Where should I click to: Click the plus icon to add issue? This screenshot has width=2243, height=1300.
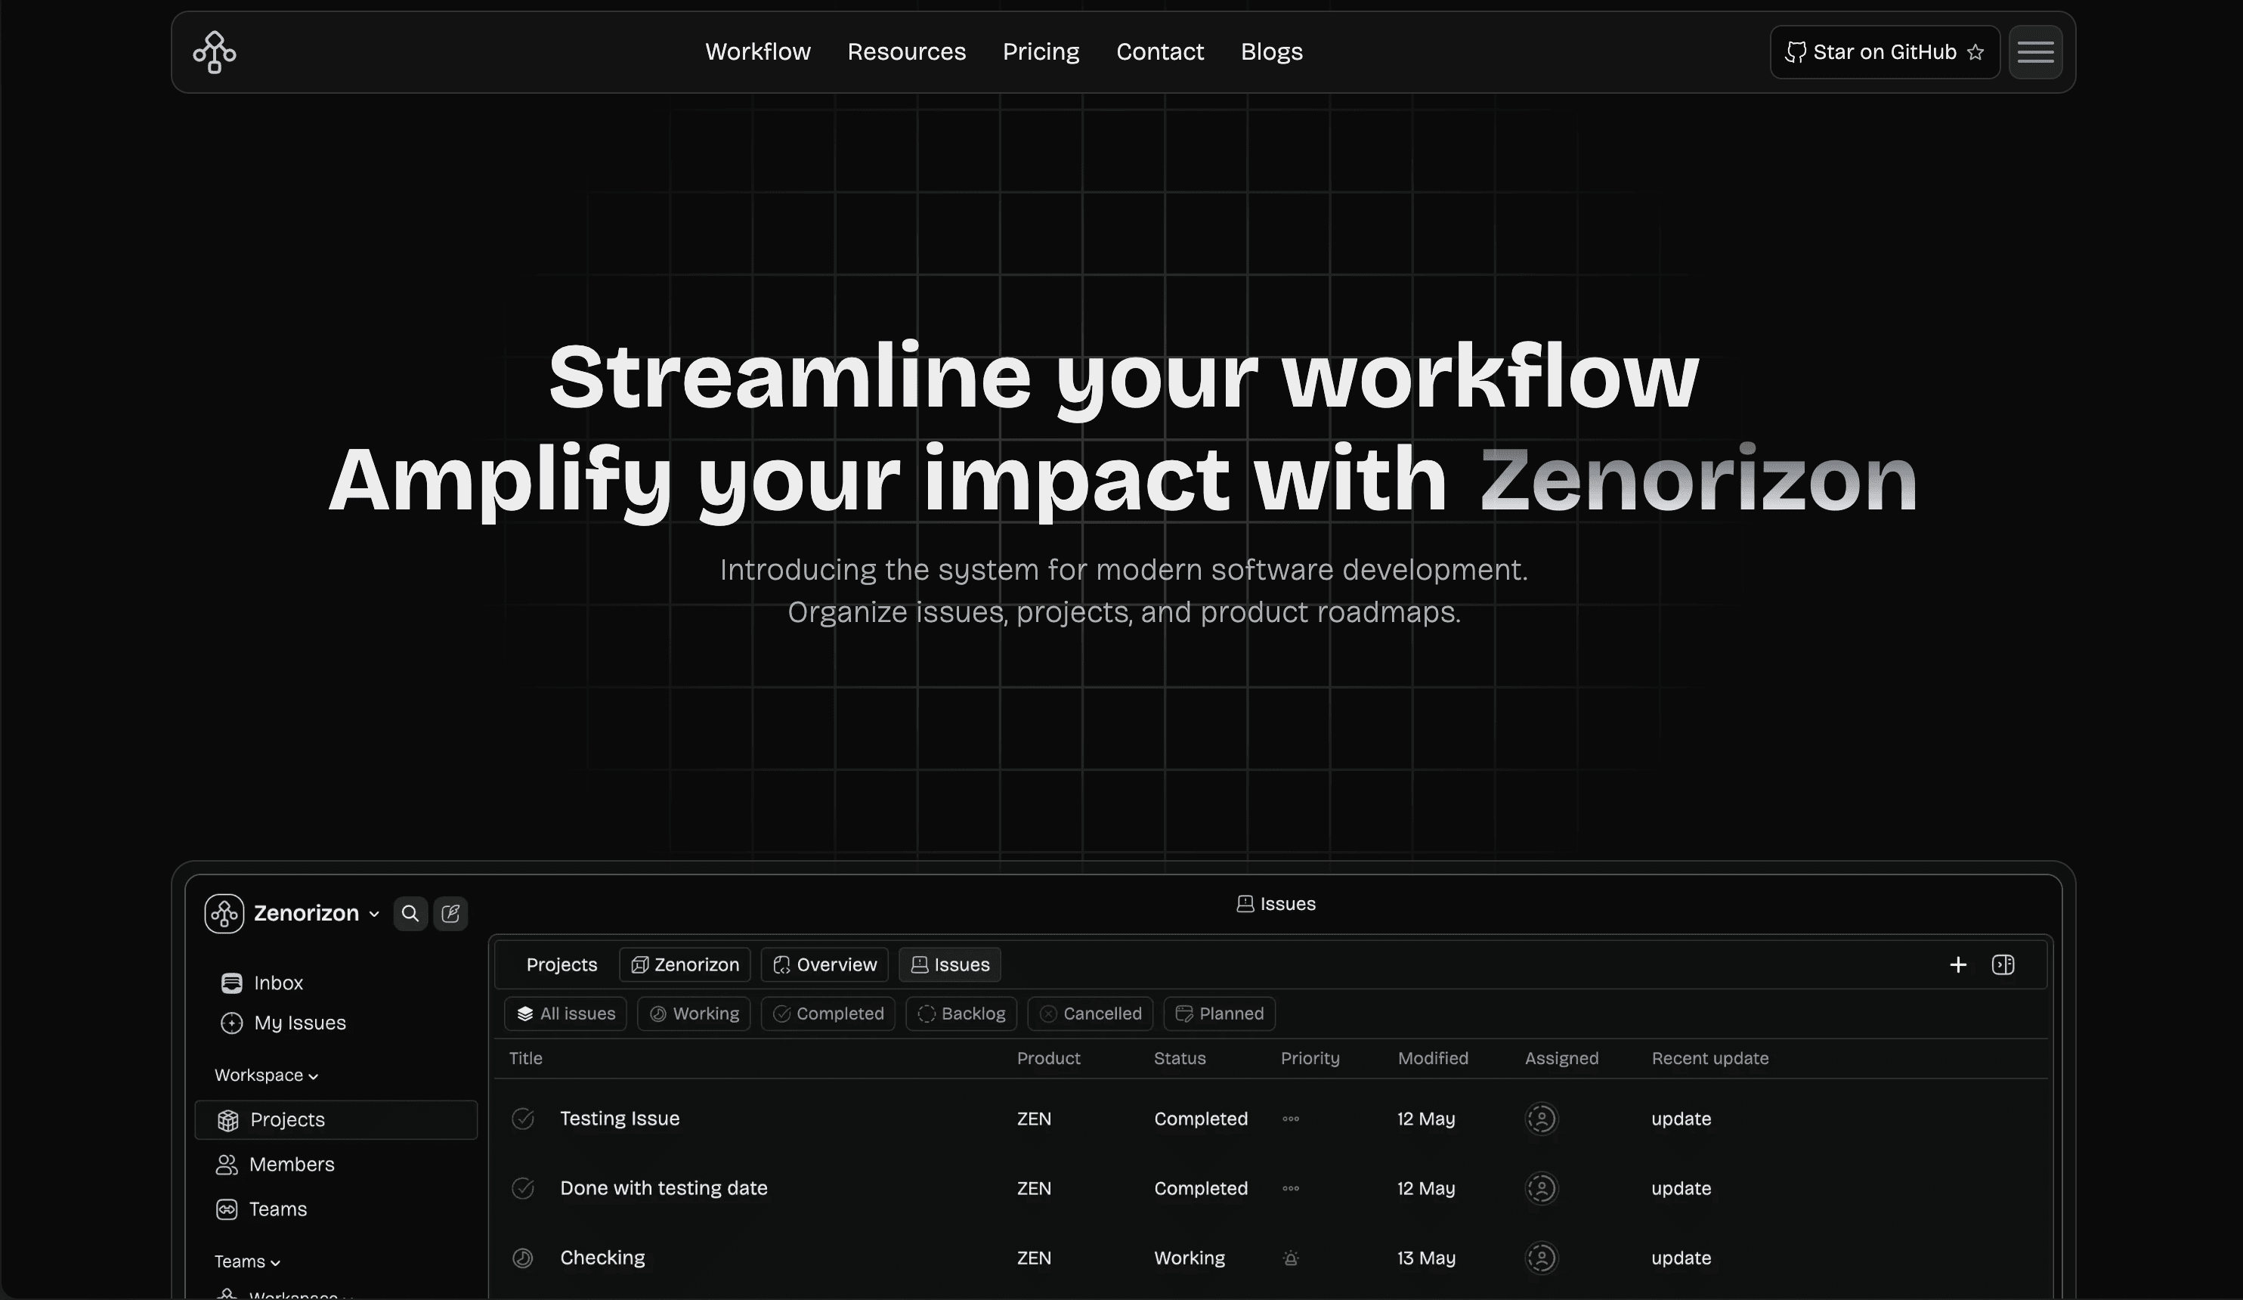click(x=1957, y=964)
